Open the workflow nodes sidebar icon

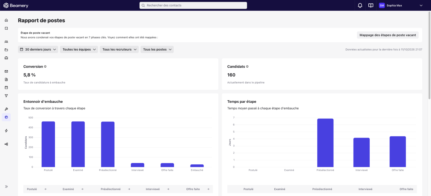click(x=6, y=144)
